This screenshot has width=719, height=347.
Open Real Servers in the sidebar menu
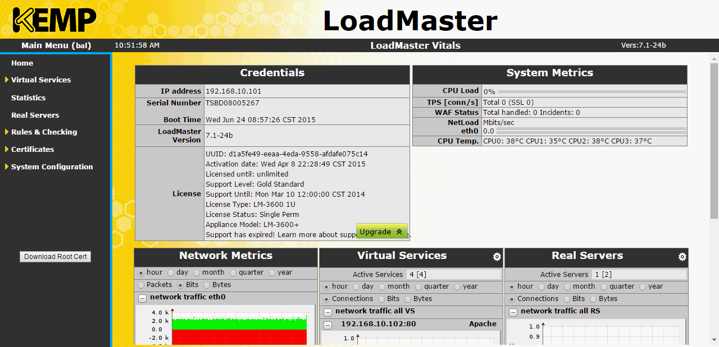point(35,115)
